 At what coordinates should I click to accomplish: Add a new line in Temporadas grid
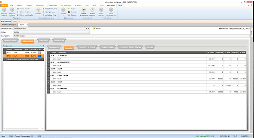click(x=24, y=59)
